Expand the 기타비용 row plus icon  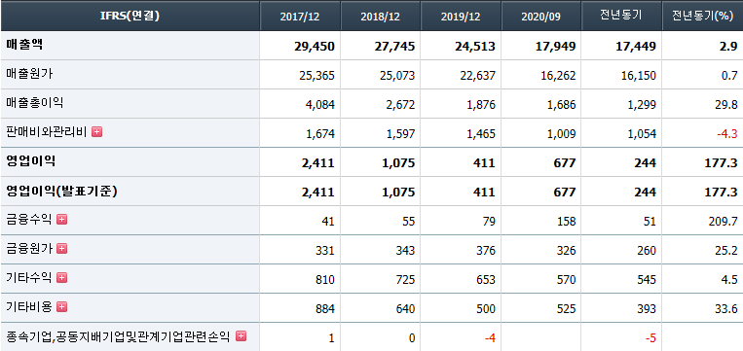tap(61, 307)
